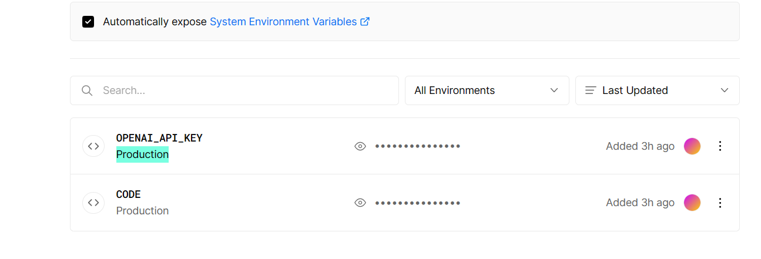The image size is (761, 259).
Task: Click the OPENAI_API_KEY variable name
Action: point(159,138)
